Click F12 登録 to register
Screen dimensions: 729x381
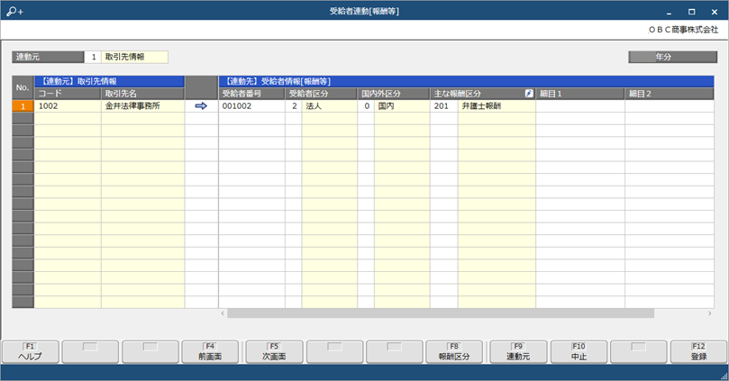point(698,352)
